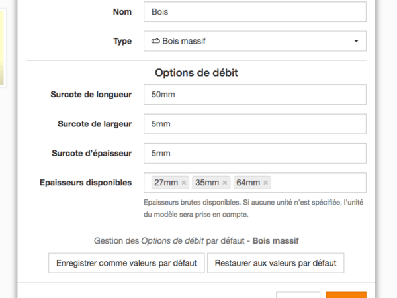Click the Surcote de longueur 50mm field
This screenshot has width=397, height=298.
tap(255, 95)
